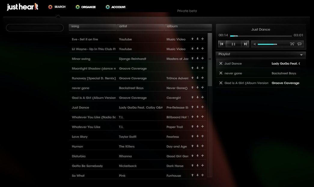Add Minor swing to playlist

(x=203, y=59)
